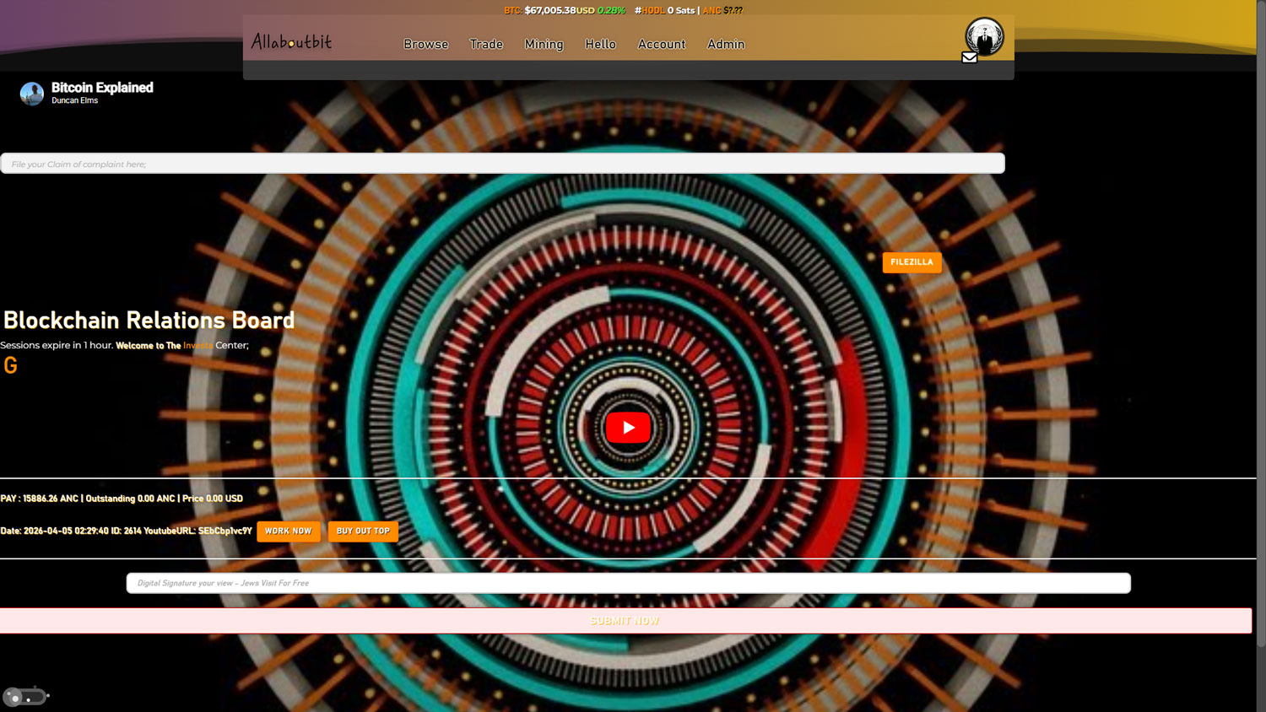Go to the Trade menu
This screenshot has width=1266, height=712.
pyautogui.click(x=486, y=44)
